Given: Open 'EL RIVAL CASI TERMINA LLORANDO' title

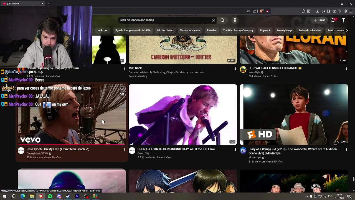Looking at the screenshot, I should coord(275,68).
